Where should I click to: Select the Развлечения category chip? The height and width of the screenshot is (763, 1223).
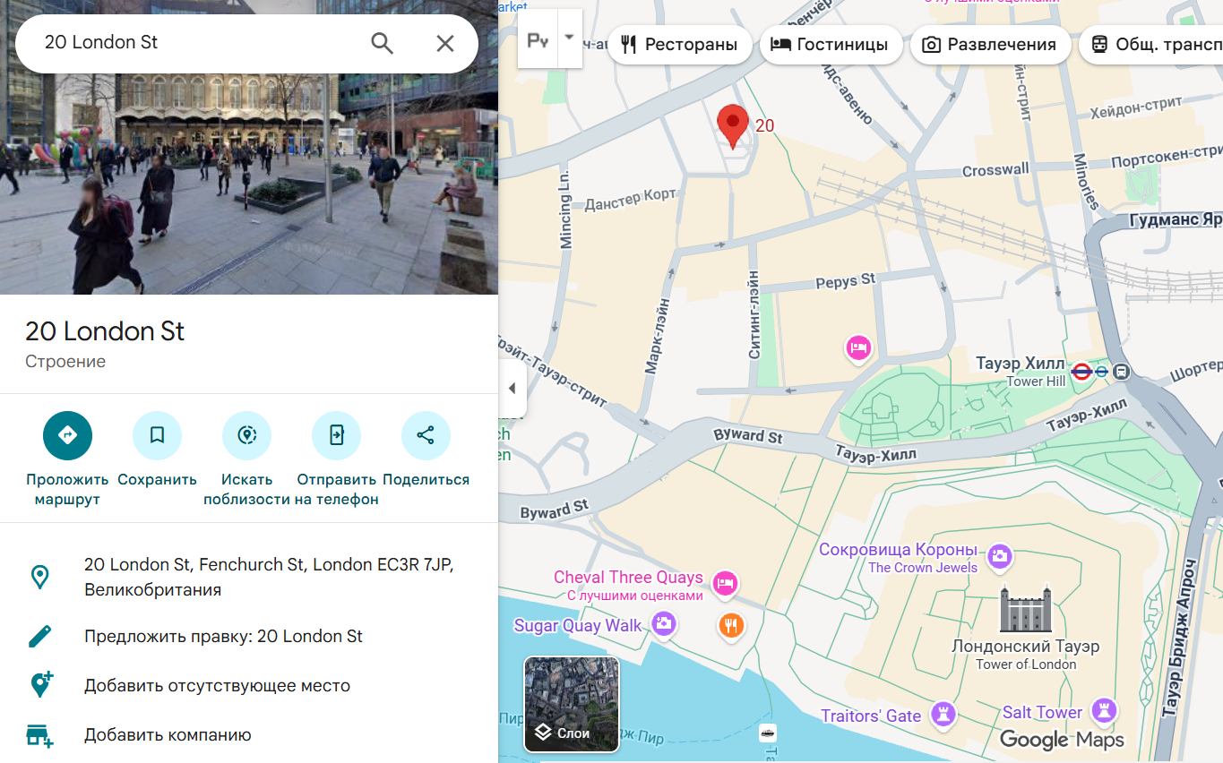[990, 45]
